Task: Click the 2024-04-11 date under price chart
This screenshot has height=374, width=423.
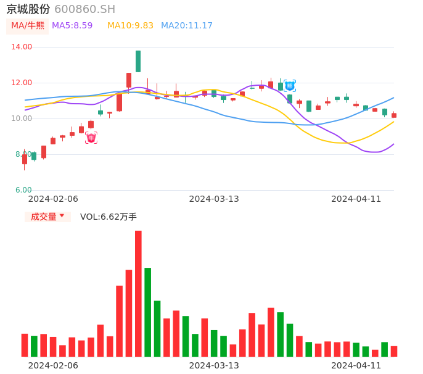Action: (356, 199)
